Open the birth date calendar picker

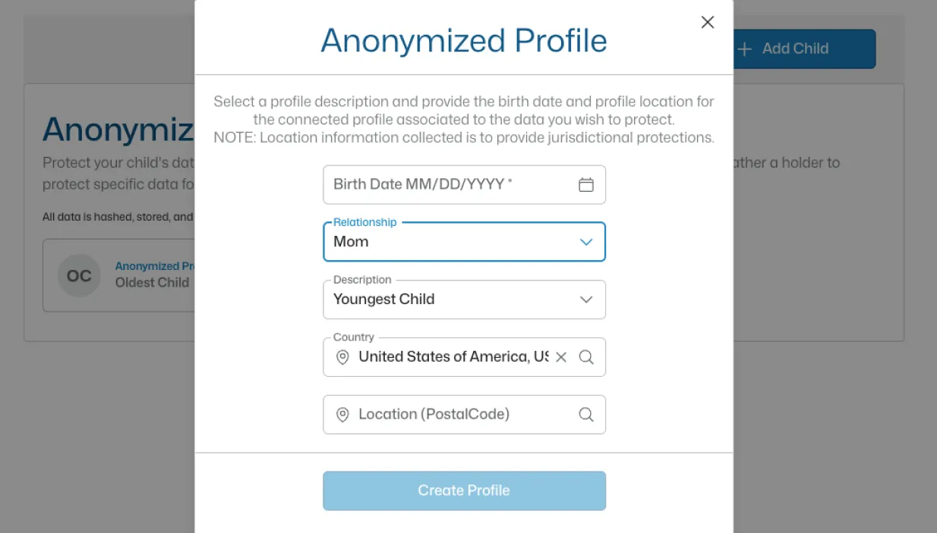click(x=585, y=184)
